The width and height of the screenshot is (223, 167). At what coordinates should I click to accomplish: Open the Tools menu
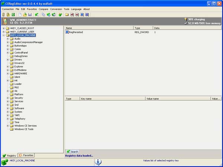click(67, 9)
